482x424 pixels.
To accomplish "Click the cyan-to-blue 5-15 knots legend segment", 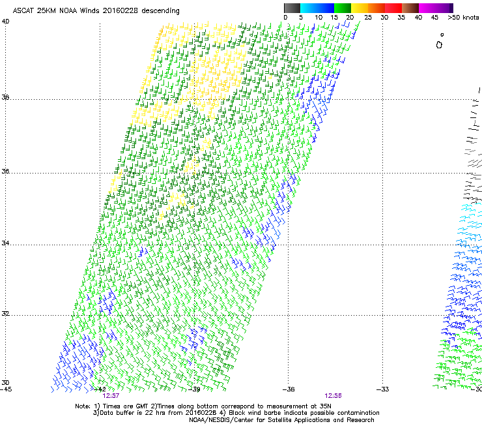I will [x=317, y=8].
